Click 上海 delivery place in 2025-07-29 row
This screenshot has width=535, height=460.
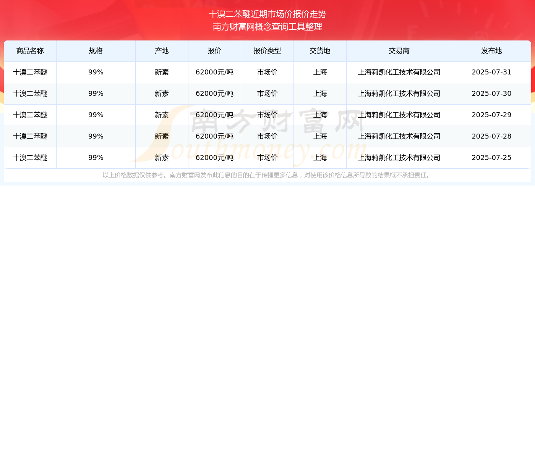click(x=320, y=115)
